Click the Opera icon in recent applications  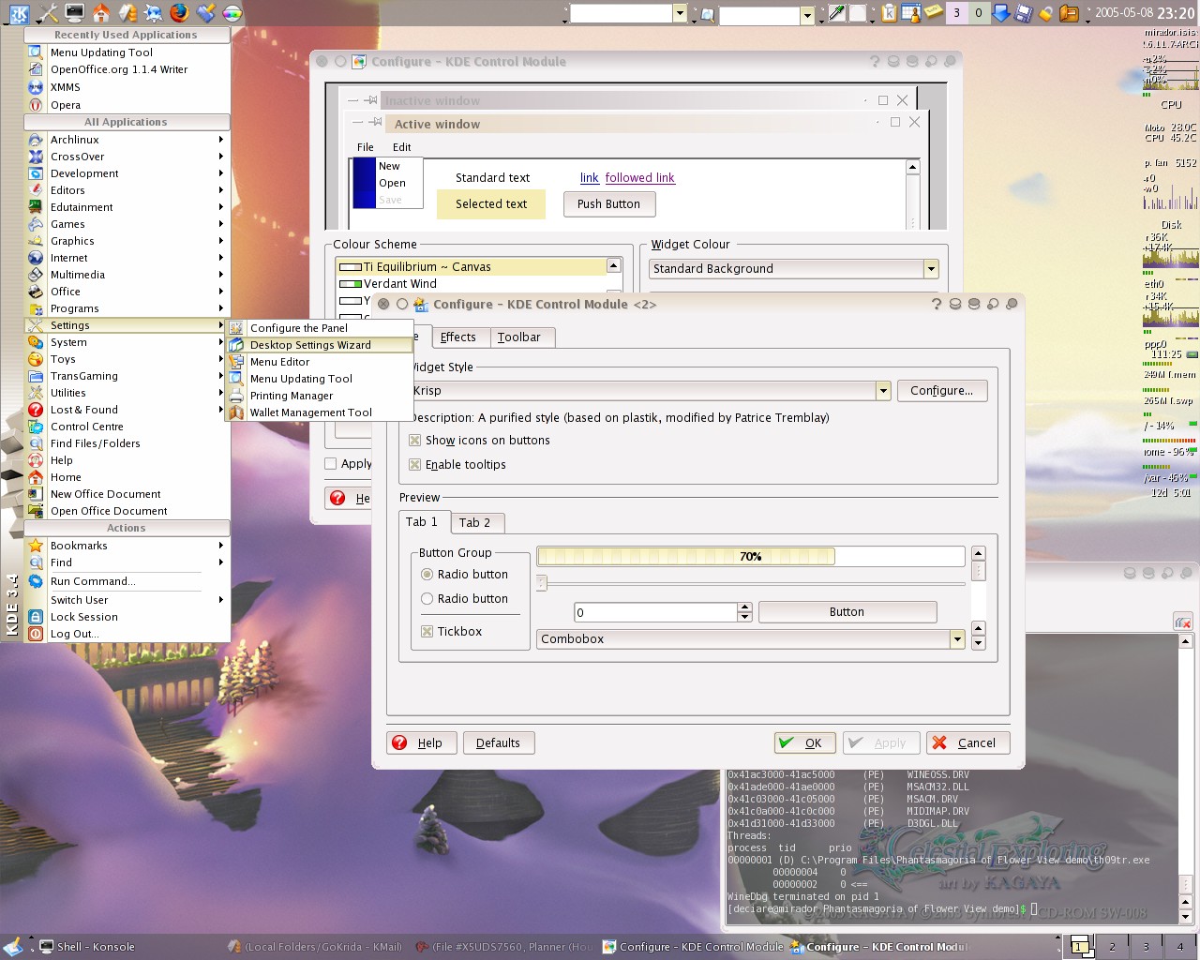pyautogui.click(x=36, y=105)
